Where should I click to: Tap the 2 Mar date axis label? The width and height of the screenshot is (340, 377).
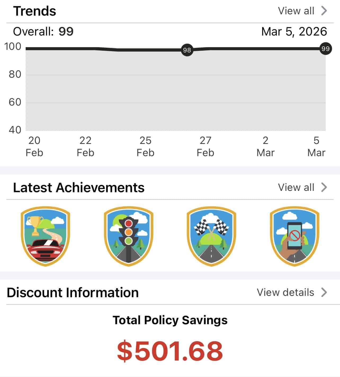pos(265,146)
